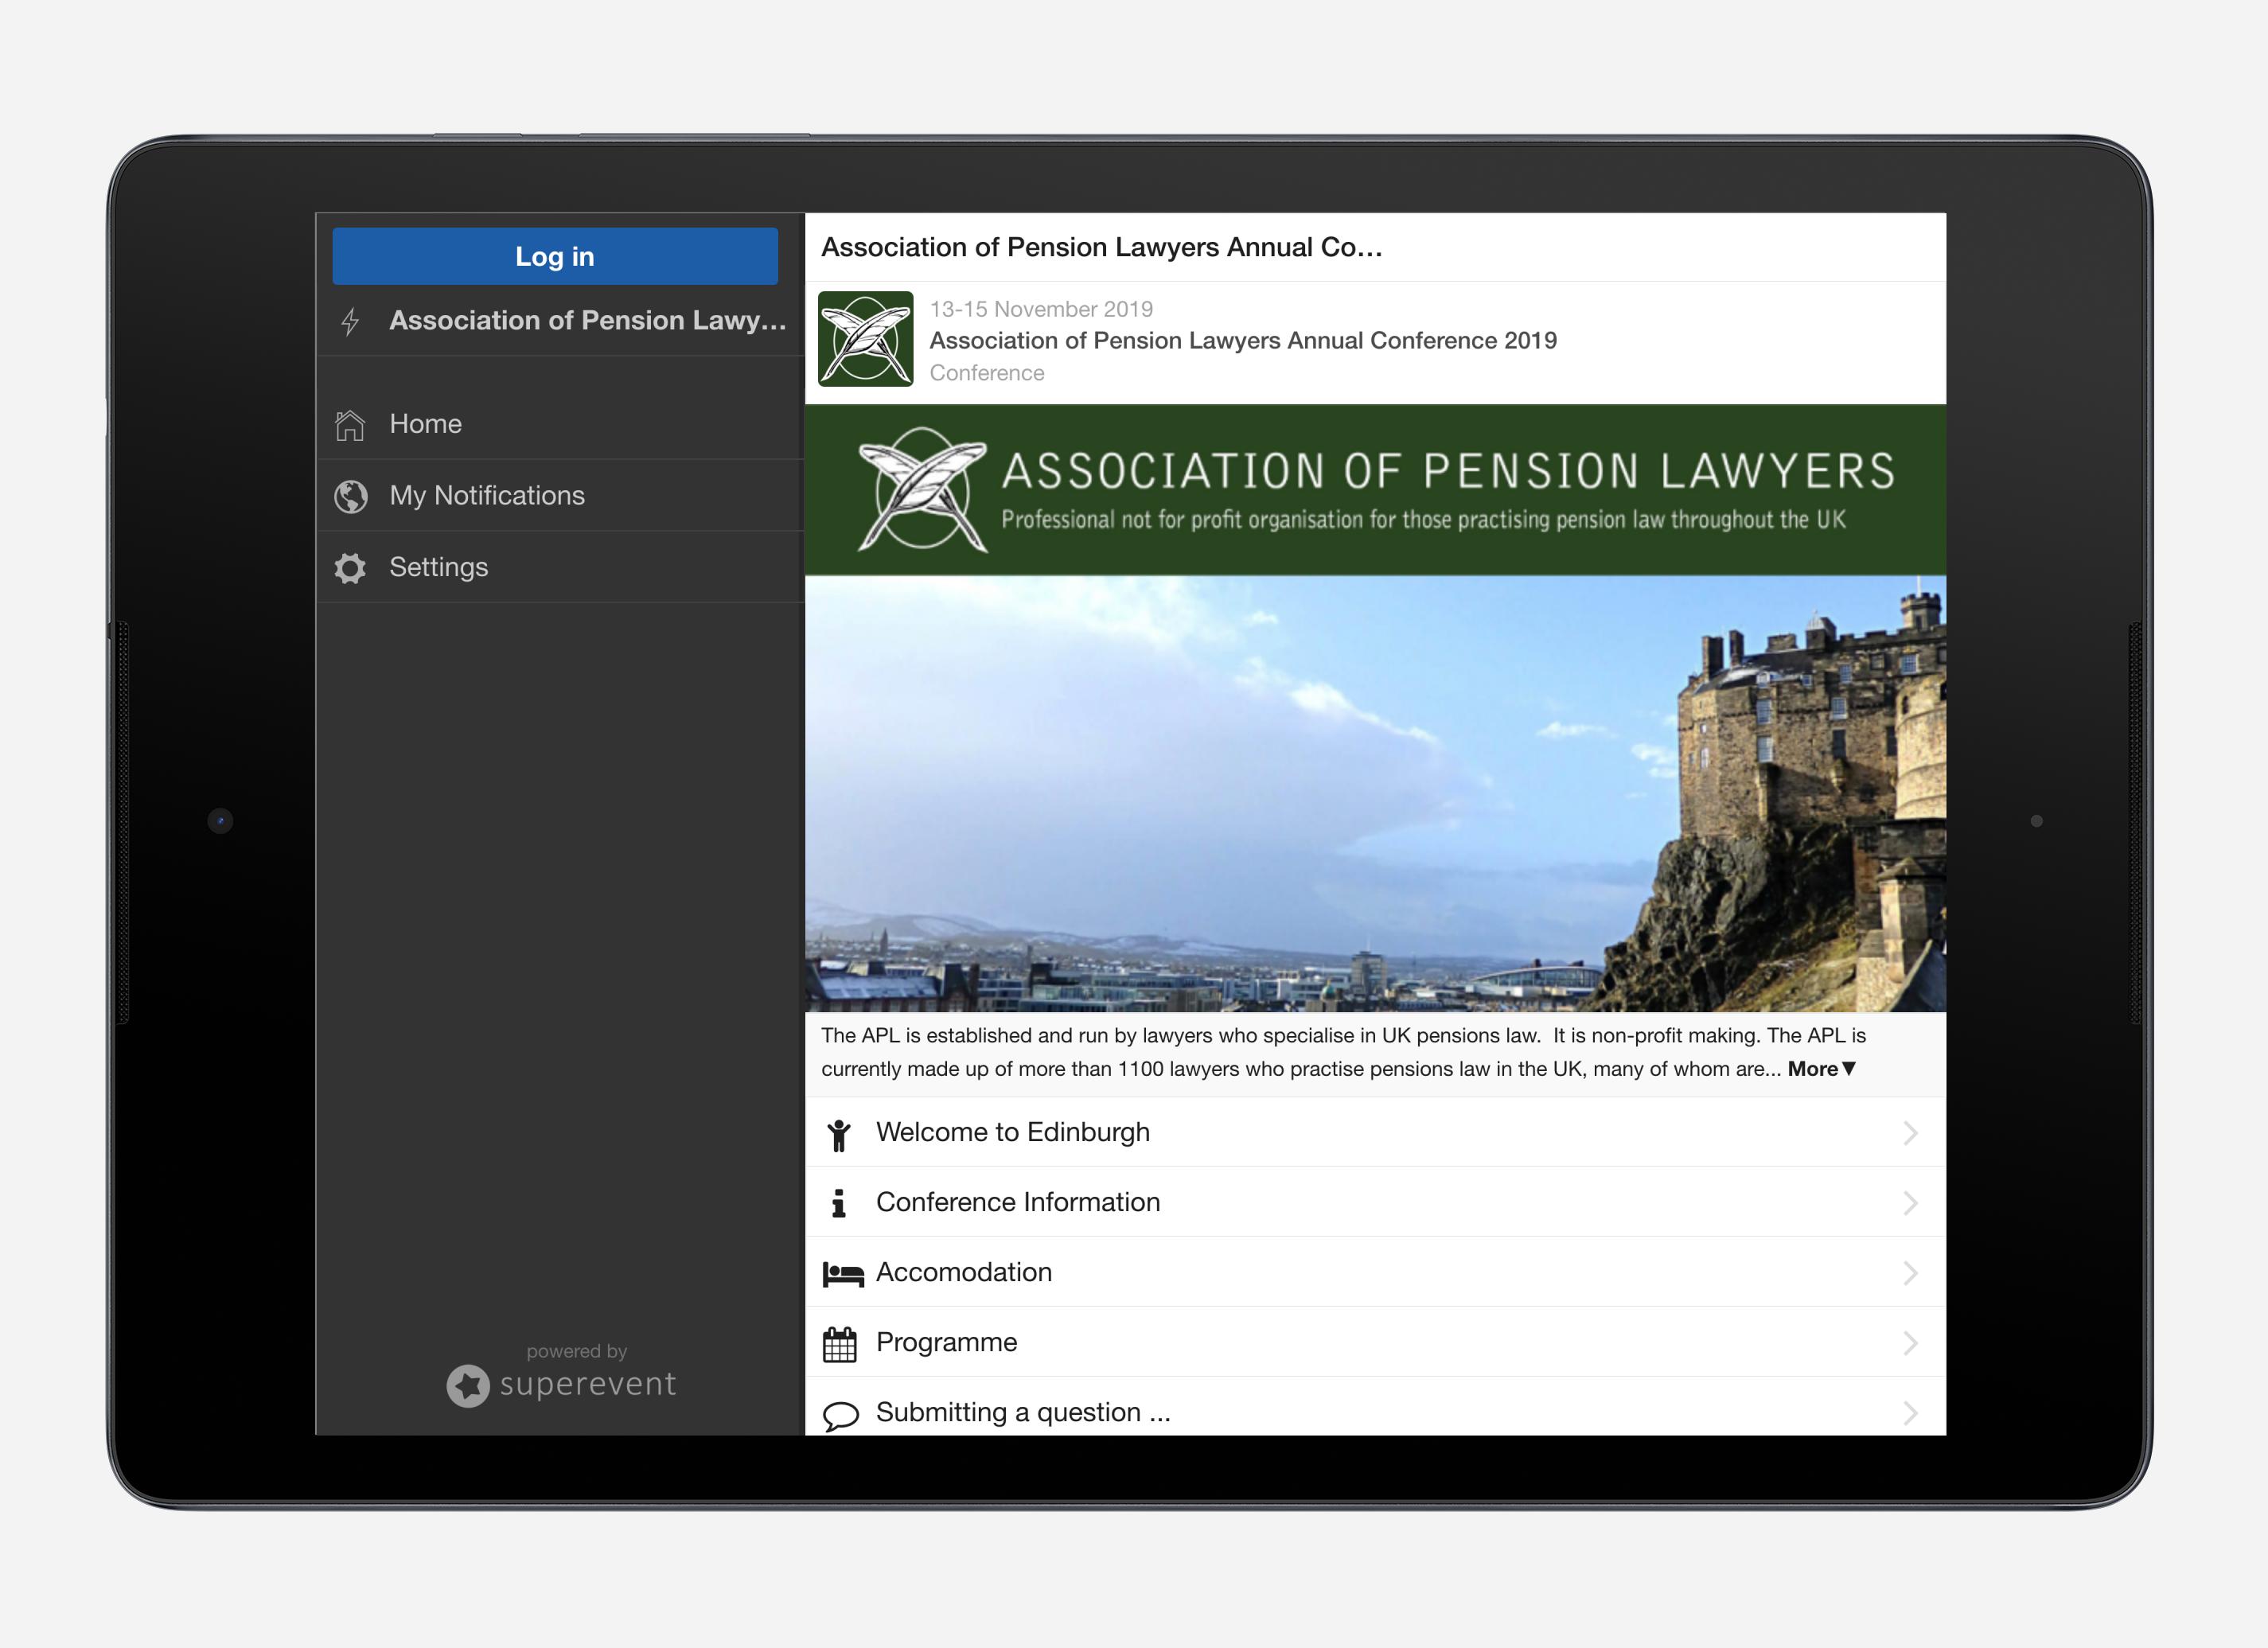Image resolution: width=2268 pixels, height=1648 pixels.
Task: Click chevron on Submitting a question row
Action: pyautogui.click(x=1910, y=1413)
